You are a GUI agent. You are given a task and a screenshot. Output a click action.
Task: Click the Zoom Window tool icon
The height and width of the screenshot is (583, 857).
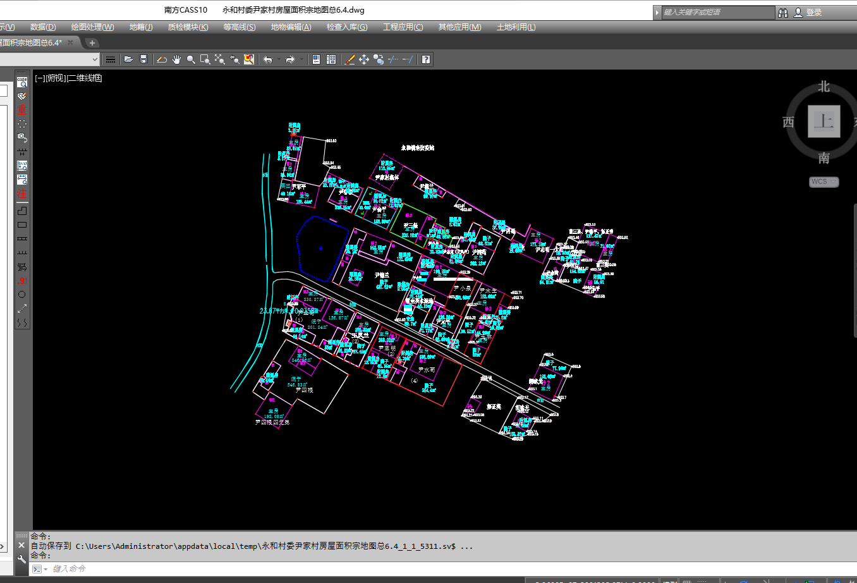tap(205, 59)
